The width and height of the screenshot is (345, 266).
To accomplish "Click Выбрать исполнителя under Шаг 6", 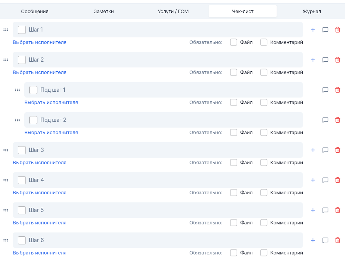I will pyautogui.click(x=39, y=253).
